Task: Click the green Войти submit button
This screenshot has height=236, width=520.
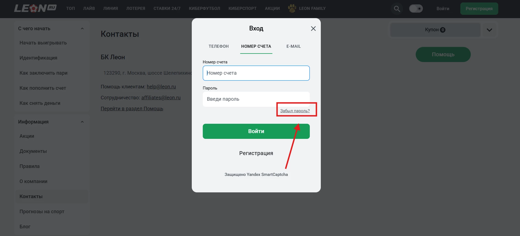Action: coord(256,131)
